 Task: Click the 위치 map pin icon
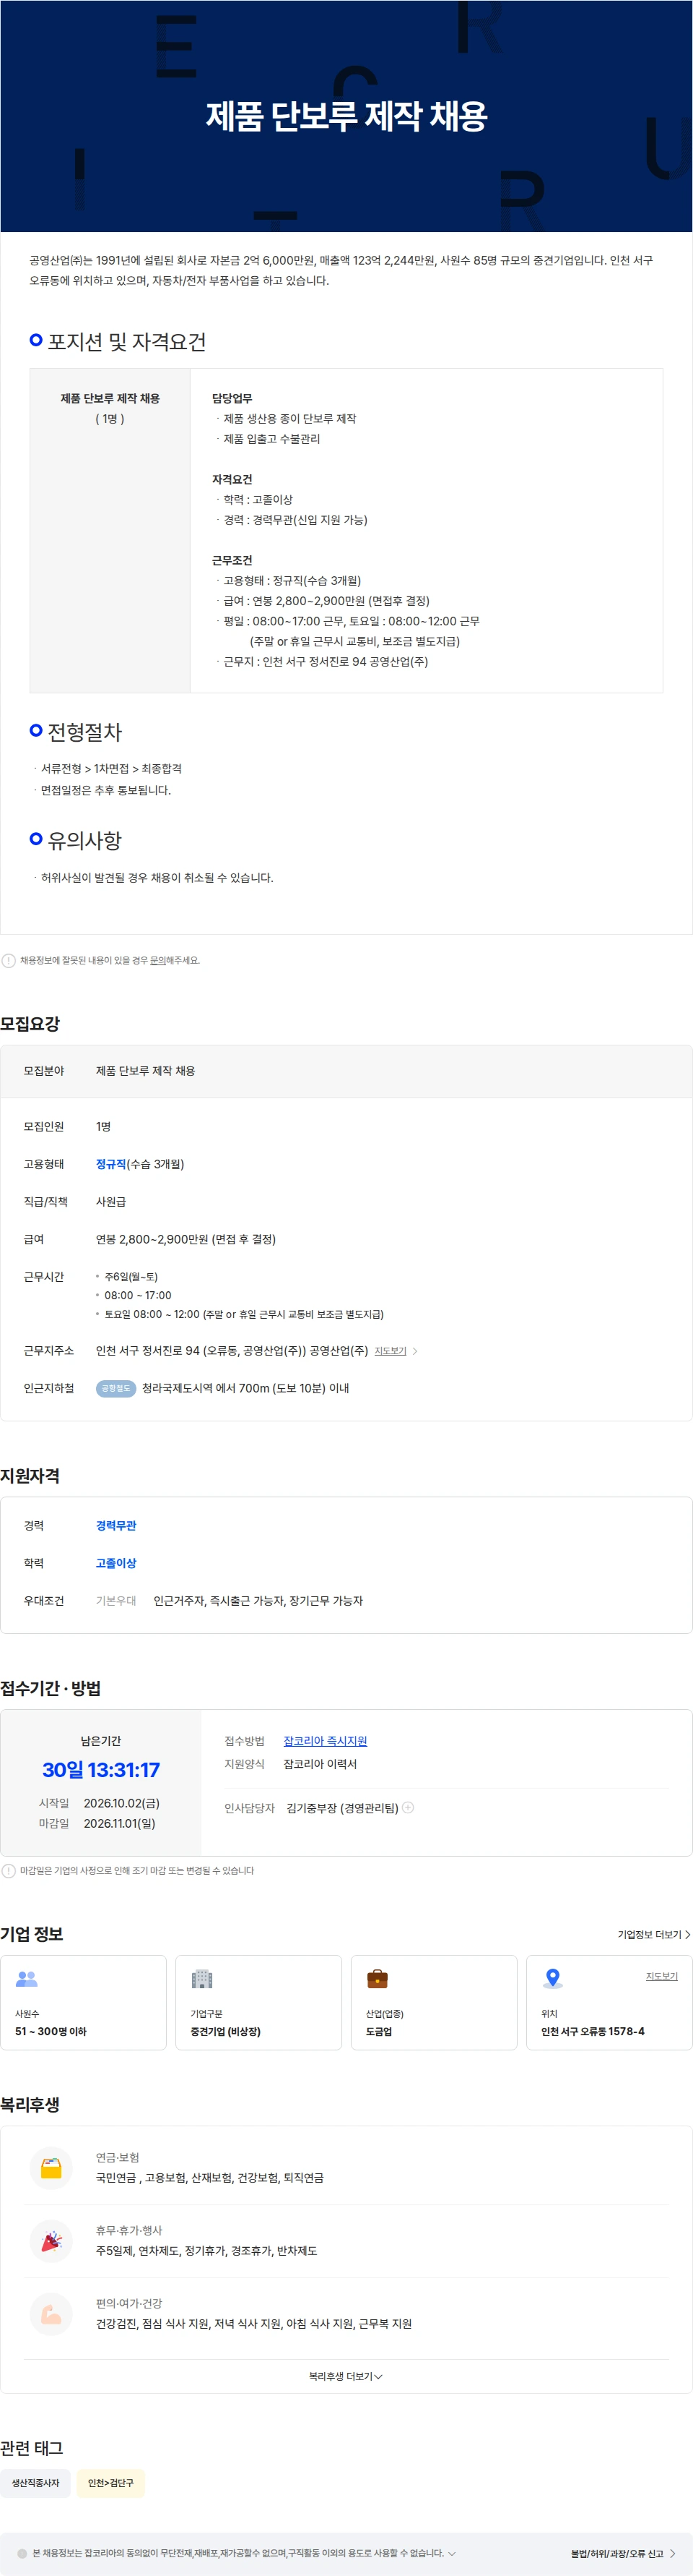pos(552,1978)
